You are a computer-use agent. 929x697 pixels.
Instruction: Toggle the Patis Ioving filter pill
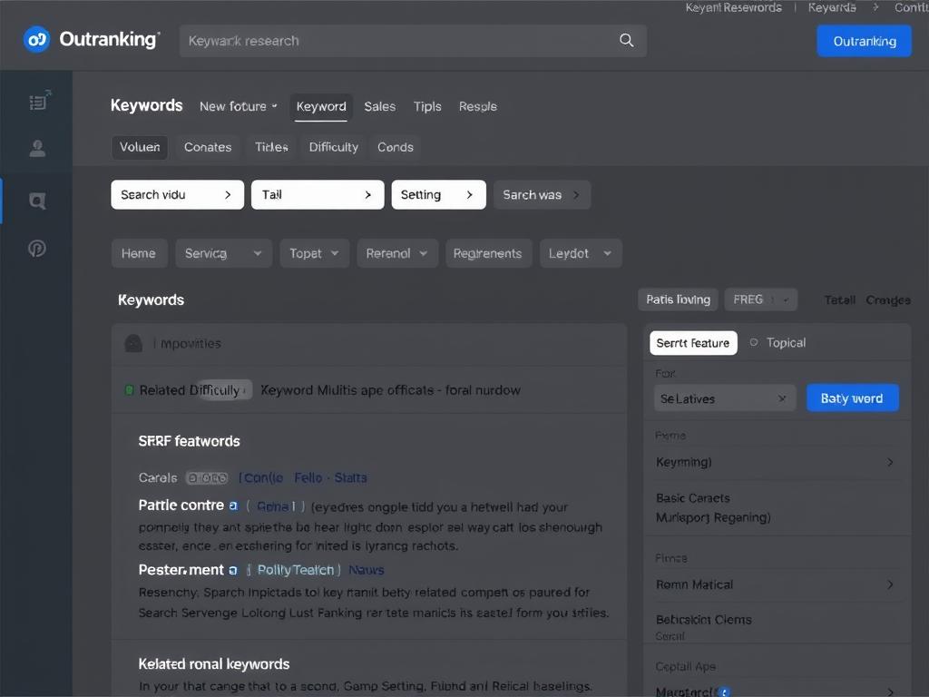click(678, 299)
